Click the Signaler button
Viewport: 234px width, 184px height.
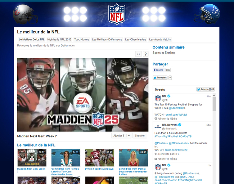point(140,136)
